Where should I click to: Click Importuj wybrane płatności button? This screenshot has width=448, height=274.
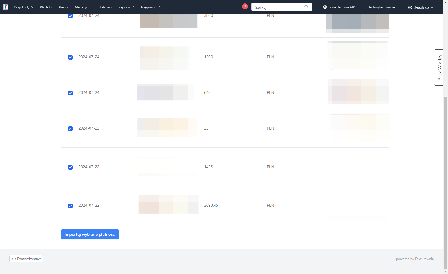coord(90,234)
